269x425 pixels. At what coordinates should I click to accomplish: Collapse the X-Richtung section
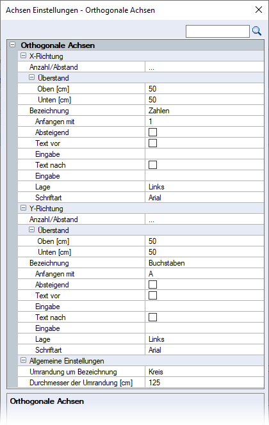coord(23,56)
